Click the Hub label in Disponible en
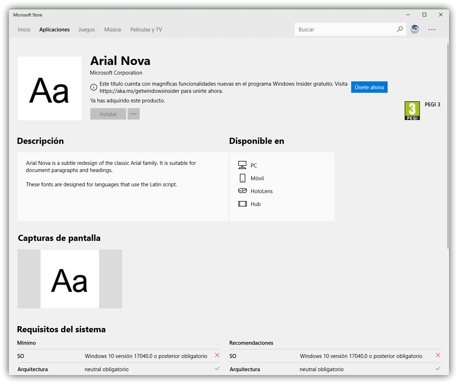Viewport: 458px width, 384px height. pyautogui.click(x=255, y=204)
